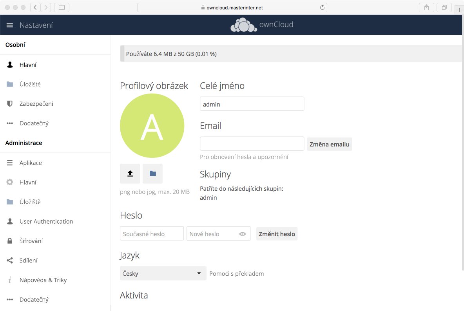
Task: Open a new Safari tab
Action: pyautogui.click(x=459, y=10)
